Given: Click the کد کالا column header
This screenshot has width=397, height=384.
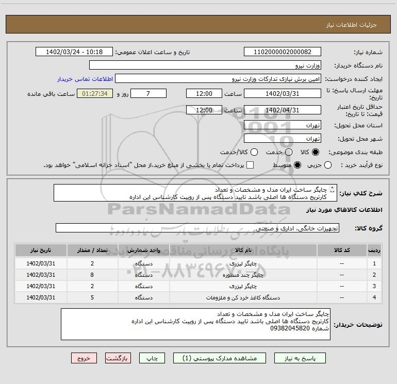Looking at the screenshot, I should coord(342,250).
